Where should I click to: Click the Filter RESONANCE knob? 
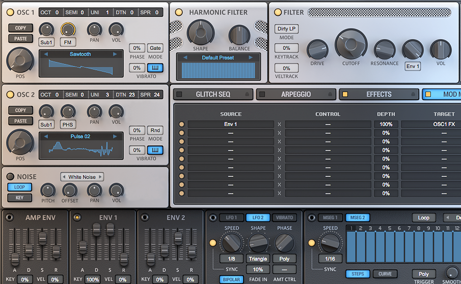(x=385, y=50)
